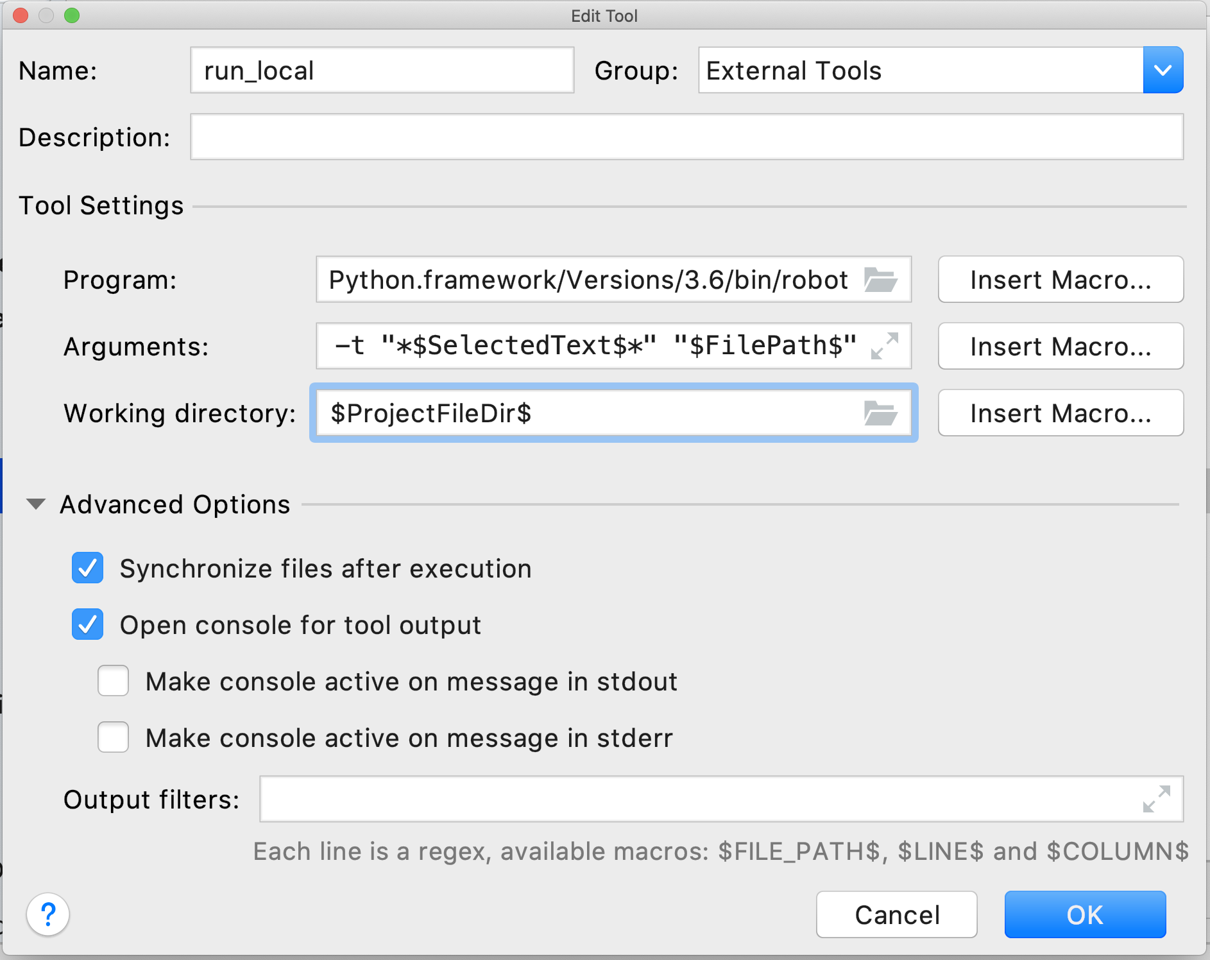Enable Make console active on stdout message

[114, 681]
